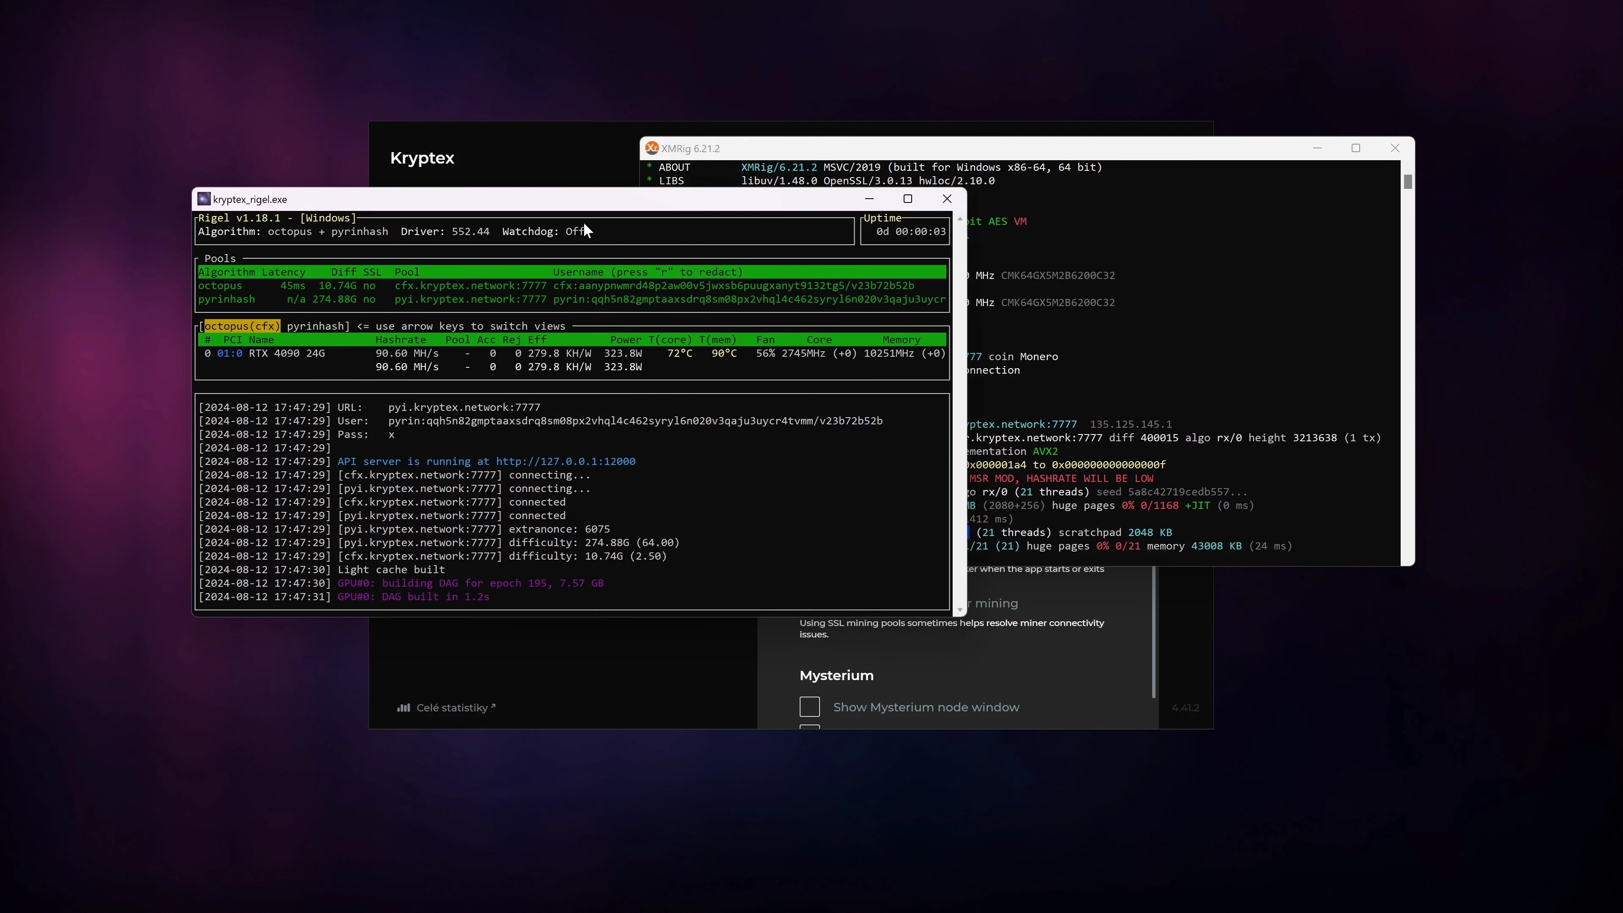Click the 'GPU#0: DAG built in 1.2s' log line
Screen dimensions: 1623x913
coord(413,597)
